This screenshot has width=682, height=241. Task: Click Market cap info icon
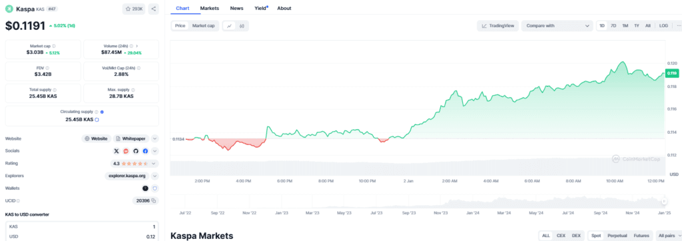click(x=54, y=46)
